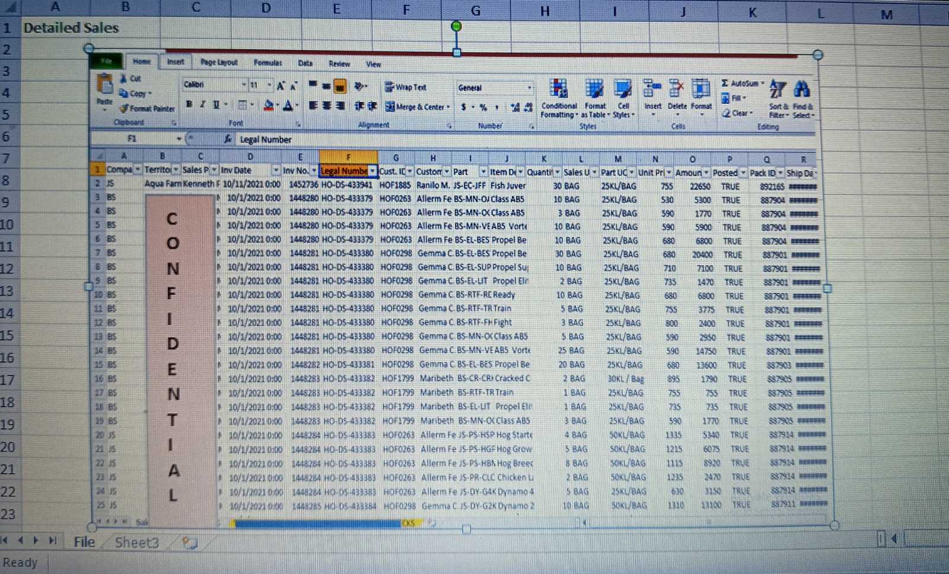Viewport: 949px width, 574px height.
Task: Click the Increase Indent icon
Action: click(x=372, y=106)
